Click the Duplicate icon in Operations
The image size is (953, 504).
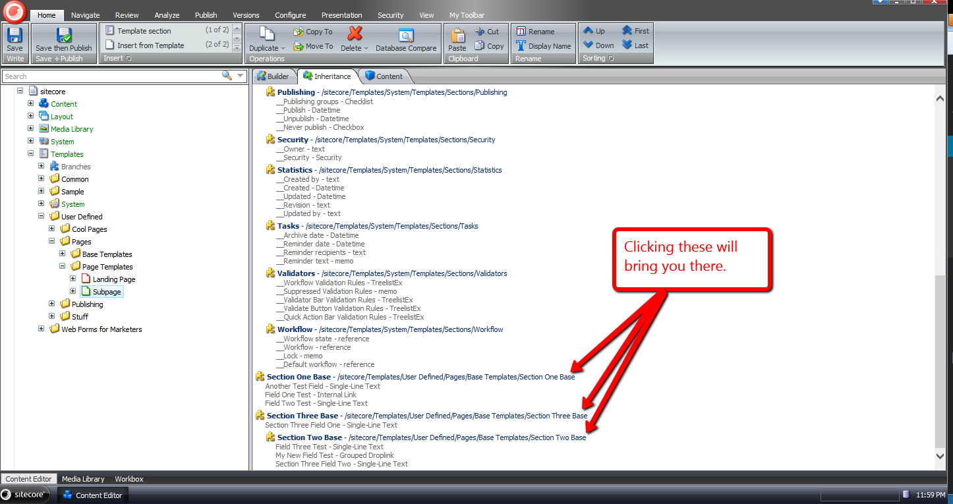(x=266, y=35)
